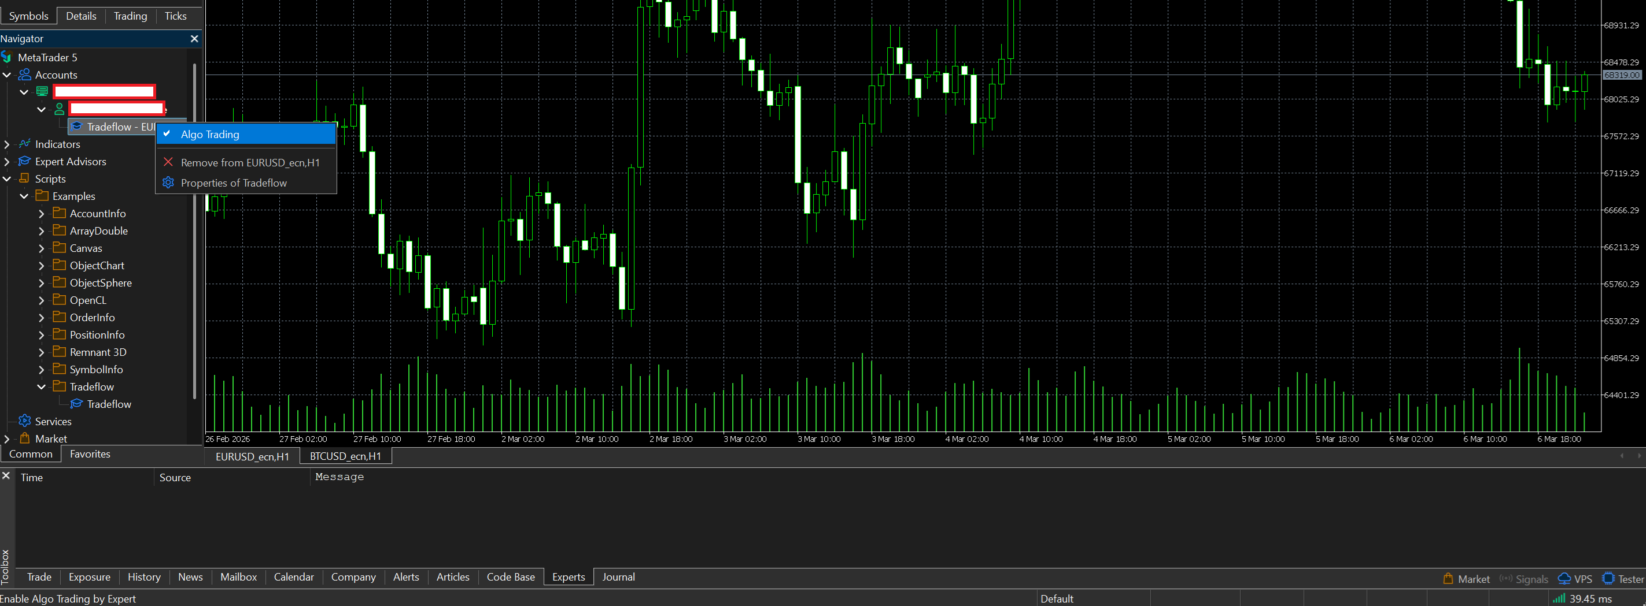Viewport: 1646px width, 606px height.
Task: Click the Services gear icon
Action: (25, 422)
